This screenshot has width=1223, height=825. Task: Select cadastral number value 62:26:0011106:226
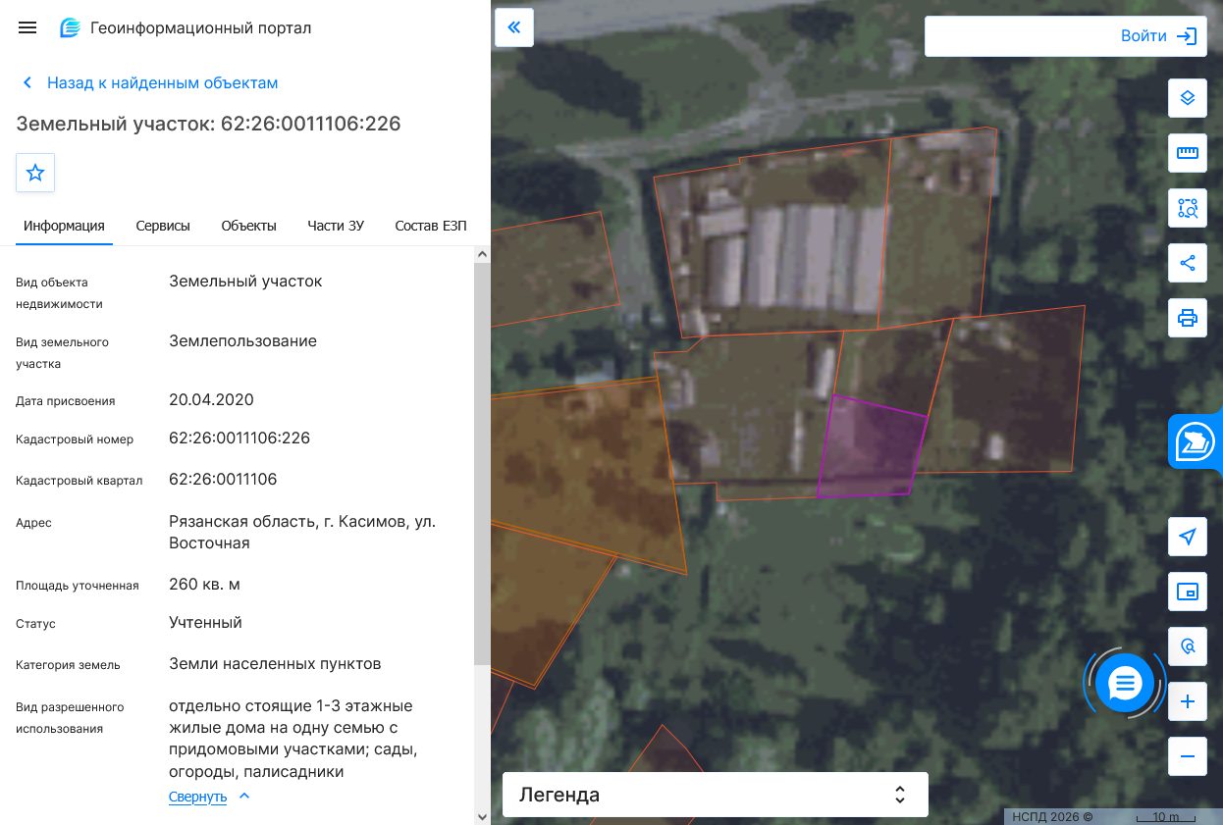[x=239, y=438]
